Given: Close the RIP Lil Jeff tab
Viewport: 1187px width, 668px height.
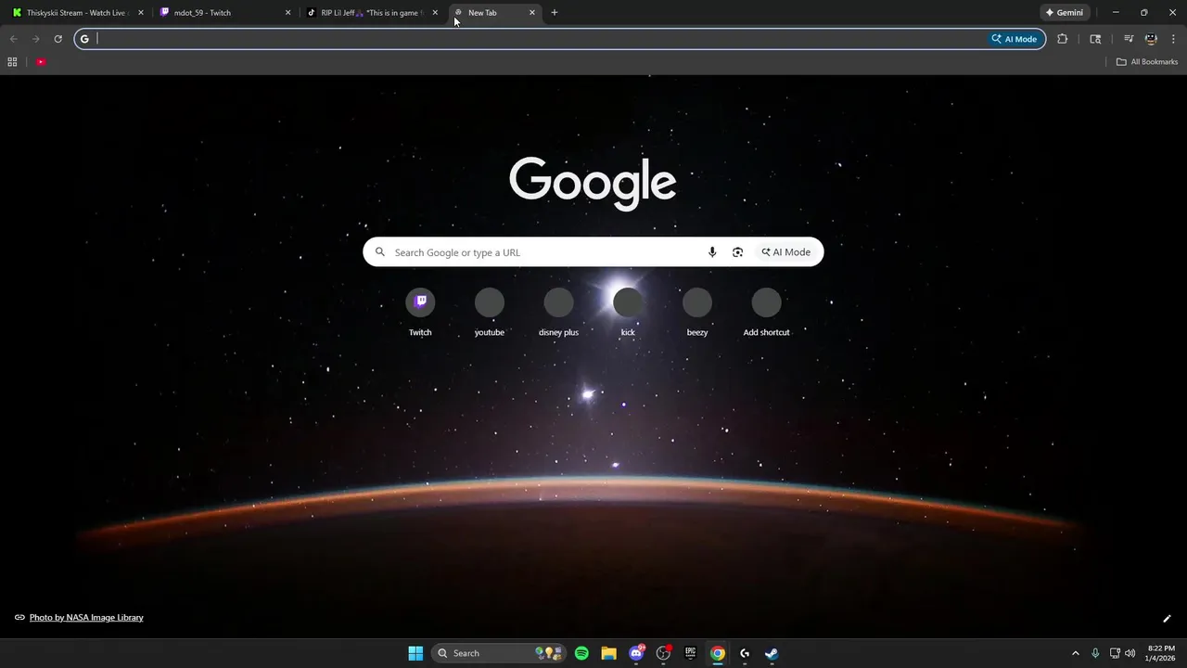Looking at the screenshot, I should tap(435, 13).
